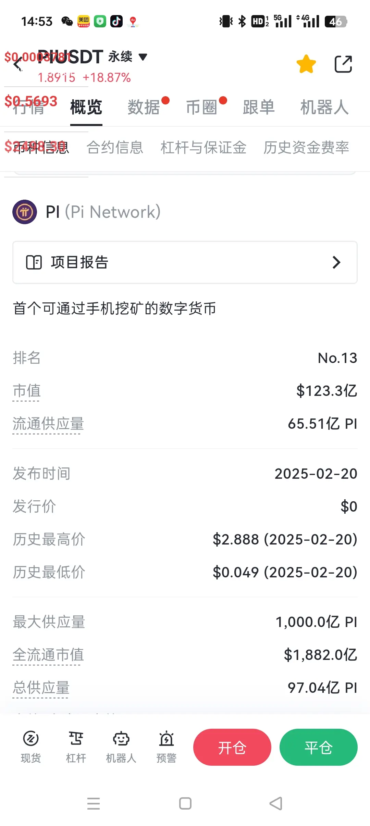Tap the back arrow icon
This screenshot has width=370, height=826.
point(18,64)
